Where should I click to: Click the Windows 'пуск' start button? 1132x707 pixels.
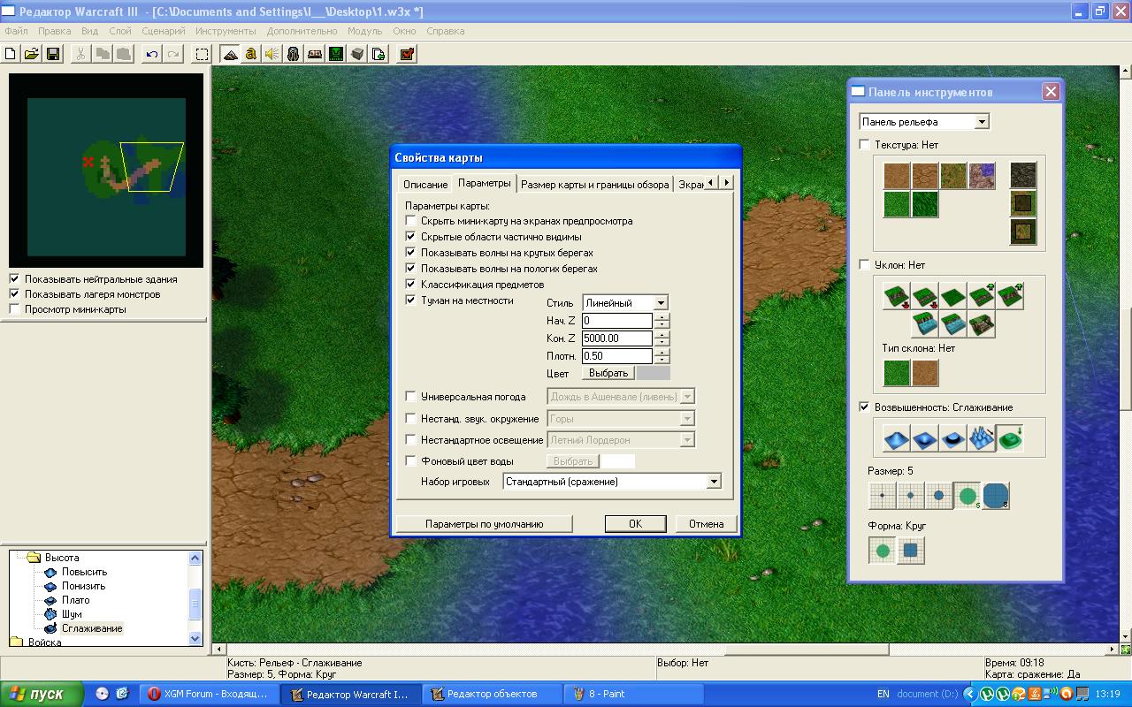tap(42, 694)
